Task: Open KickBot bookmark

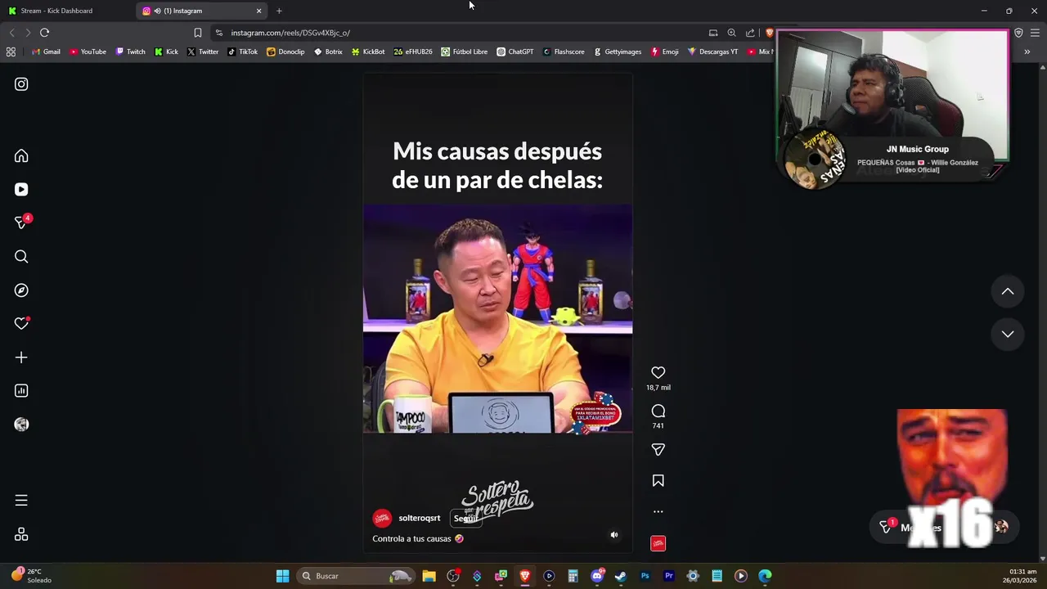Action: tap(368, 52)
